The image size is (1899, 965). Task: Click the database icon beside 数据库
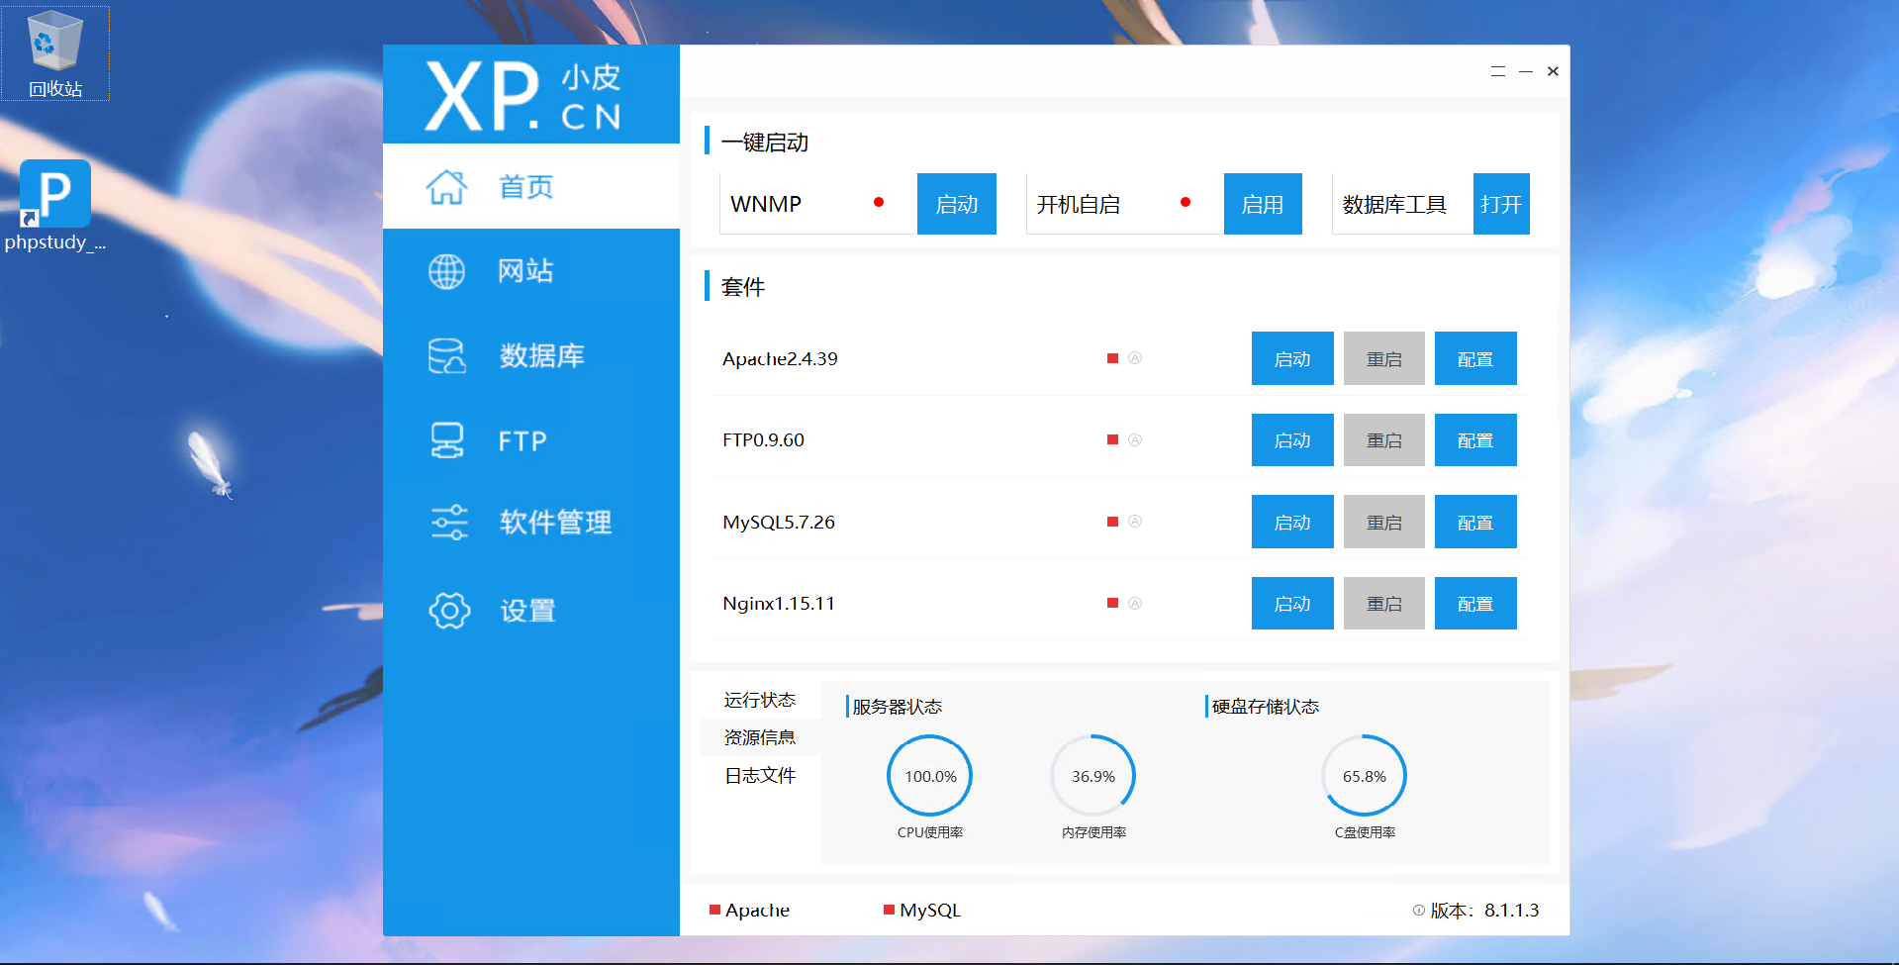[x=446, y=356]
